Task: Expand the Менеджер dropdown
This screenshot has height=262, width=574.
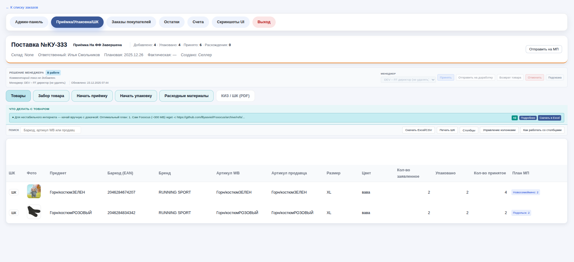Action: point(408,80)
